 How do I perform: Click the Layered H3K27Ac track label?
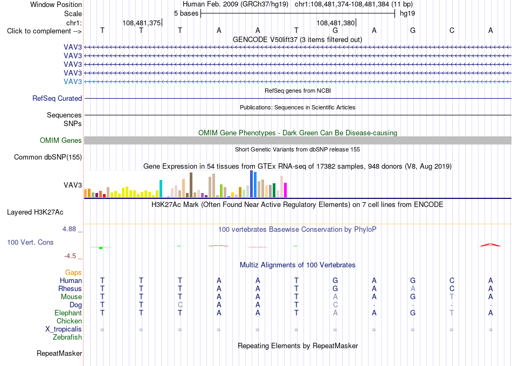tap(35, 212)
